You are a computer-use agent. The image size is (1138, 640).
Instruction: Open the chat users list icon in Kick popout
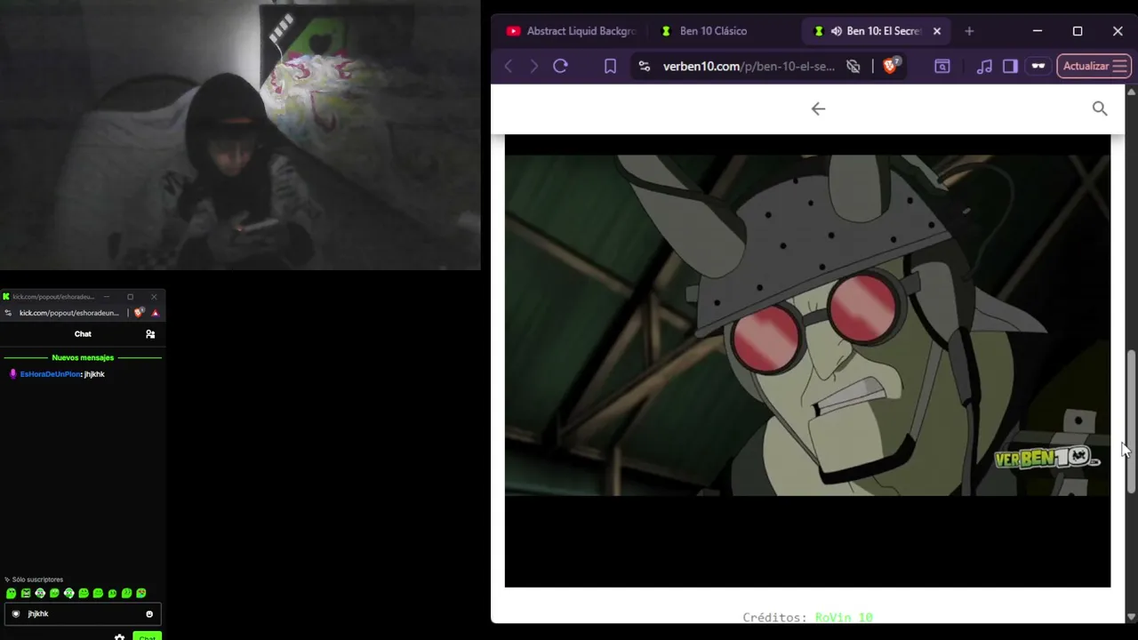point(150,334)
